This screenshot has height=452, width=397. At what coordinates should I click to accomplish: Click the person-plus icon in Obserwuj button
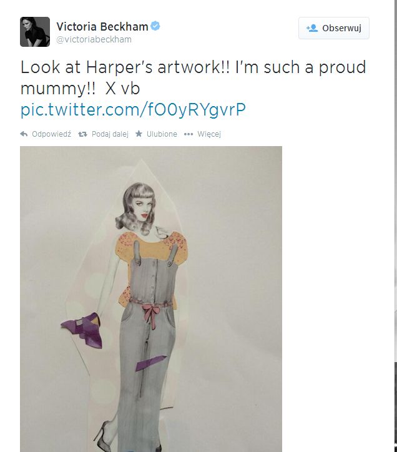click(x=312, y=28)
